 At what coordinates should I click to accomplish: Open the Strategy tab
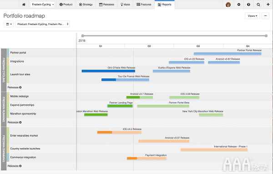pyautogui.click(x=86, y=5)
